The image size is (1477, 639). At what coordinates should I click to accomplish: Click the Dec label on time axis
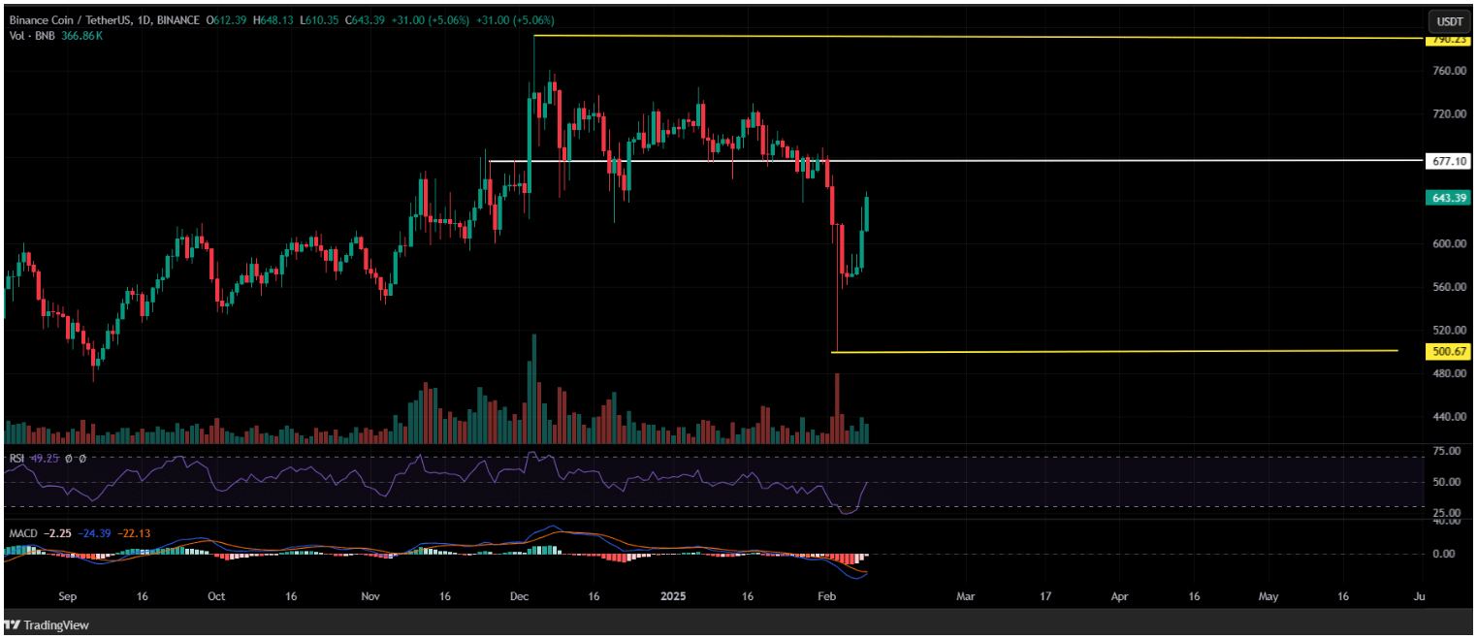click(519, 596)
